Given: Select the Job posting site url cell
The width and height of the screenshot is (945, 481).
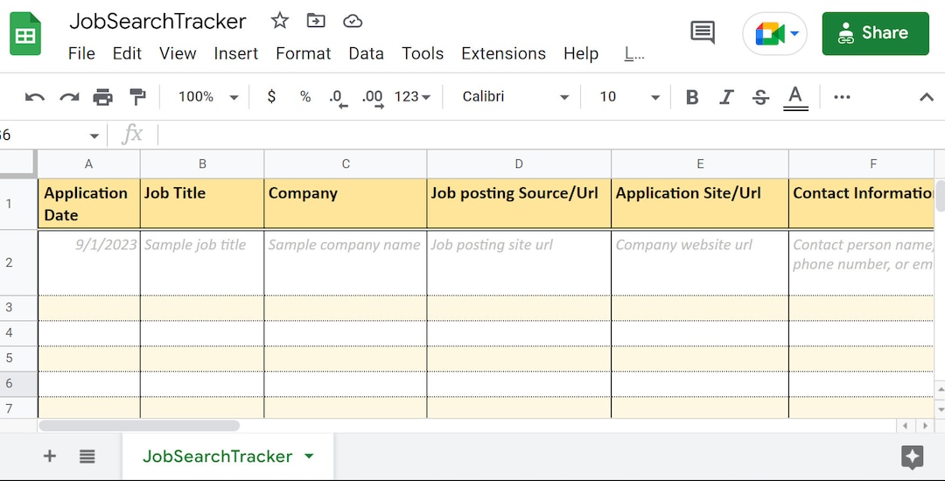Looking at the screenshot, I should point(519,262).
